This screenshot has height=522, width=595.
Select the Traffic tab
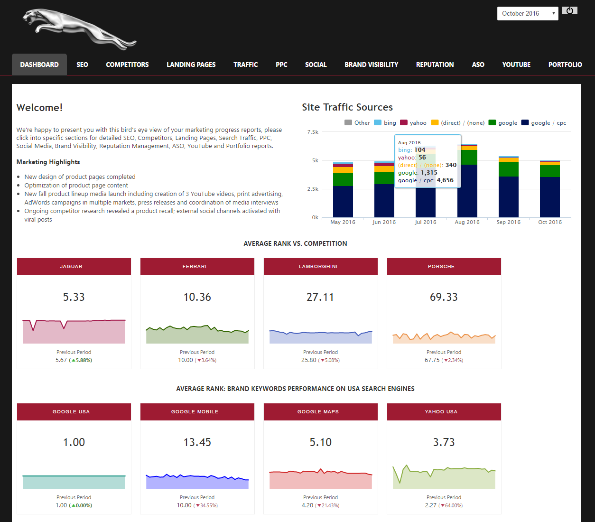tap(246, 65)
